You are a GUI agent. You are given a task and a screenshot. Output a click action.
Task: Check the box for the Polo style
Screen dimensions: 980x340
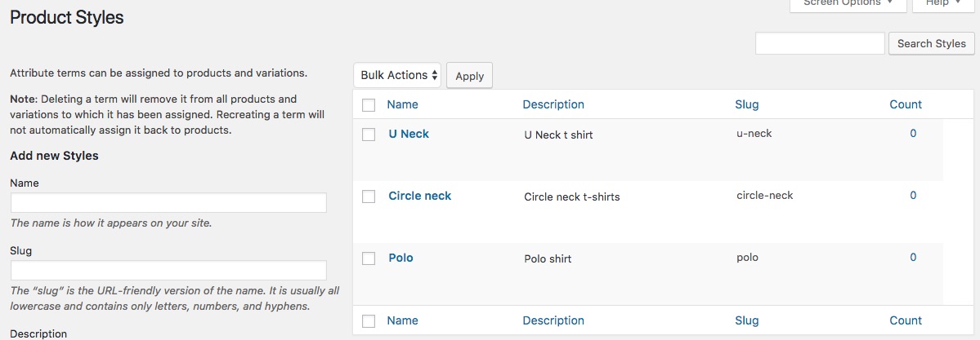(x=369, y=258)
